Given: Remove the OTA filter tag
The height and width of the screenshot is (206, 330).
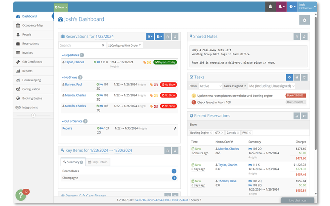Looking at the screenshot, I should [x=222, y=133].
